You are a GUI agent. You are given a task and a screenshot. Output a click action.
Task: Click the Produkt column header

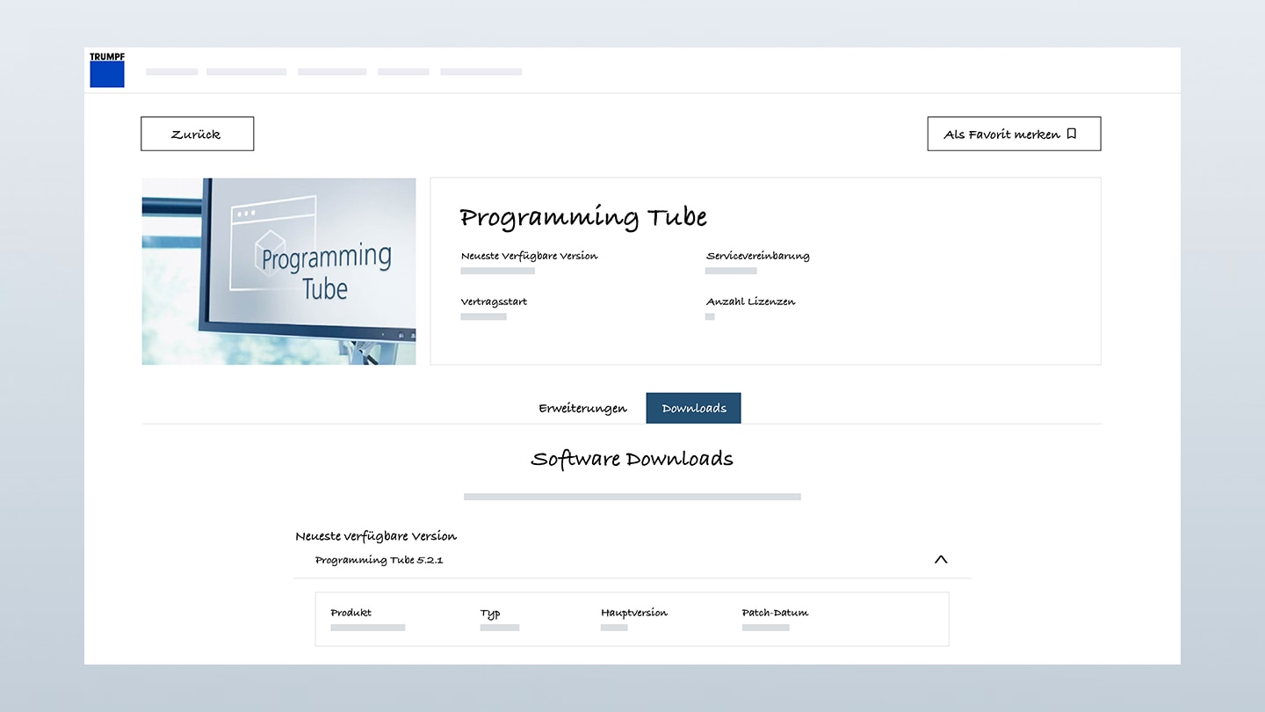point(351,613)
